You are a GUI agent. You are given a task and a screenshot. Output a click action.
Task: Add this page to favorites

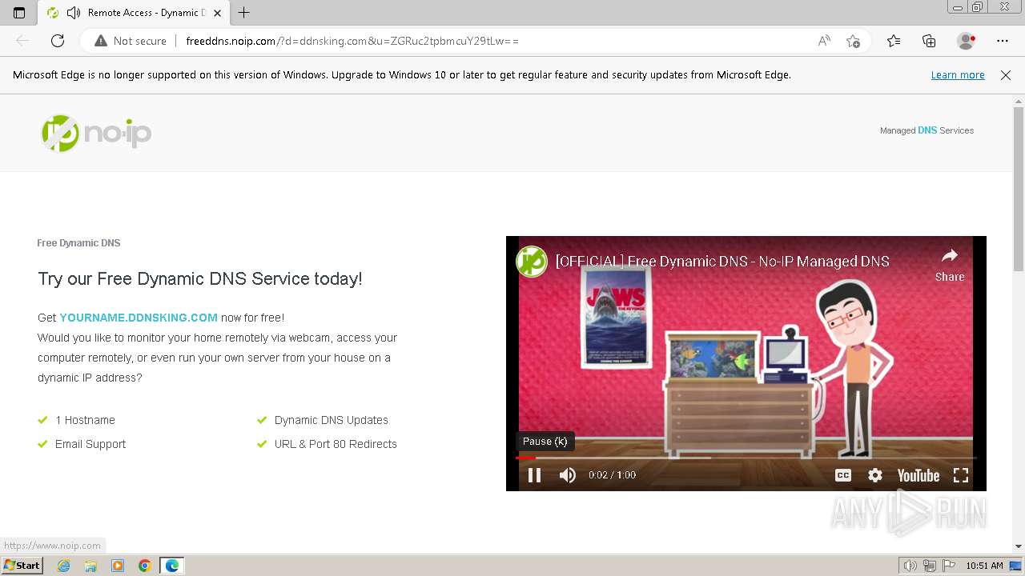[x=854, y=41]
